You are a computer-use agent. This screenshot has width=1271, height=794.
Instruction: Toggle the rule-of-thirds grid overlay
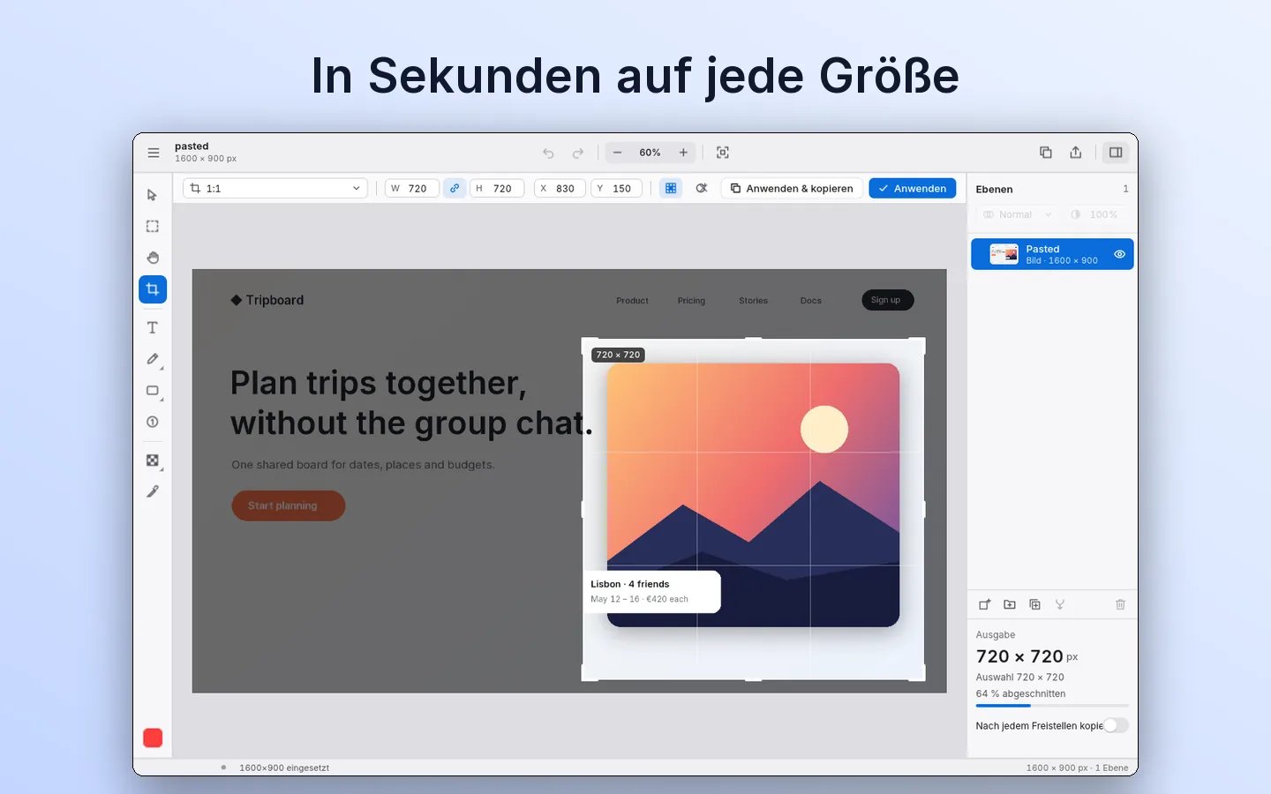671,188
